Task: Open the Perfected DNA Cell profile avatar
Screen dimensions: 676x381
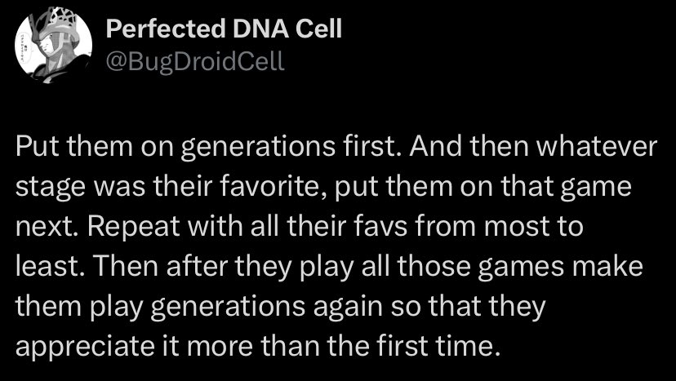Action: click(x=53, y=45)
